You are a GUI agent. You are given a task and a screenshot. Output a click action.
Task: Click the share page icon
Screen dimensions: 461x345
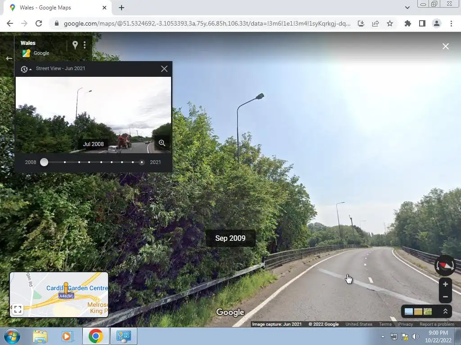tap(375, 23)
